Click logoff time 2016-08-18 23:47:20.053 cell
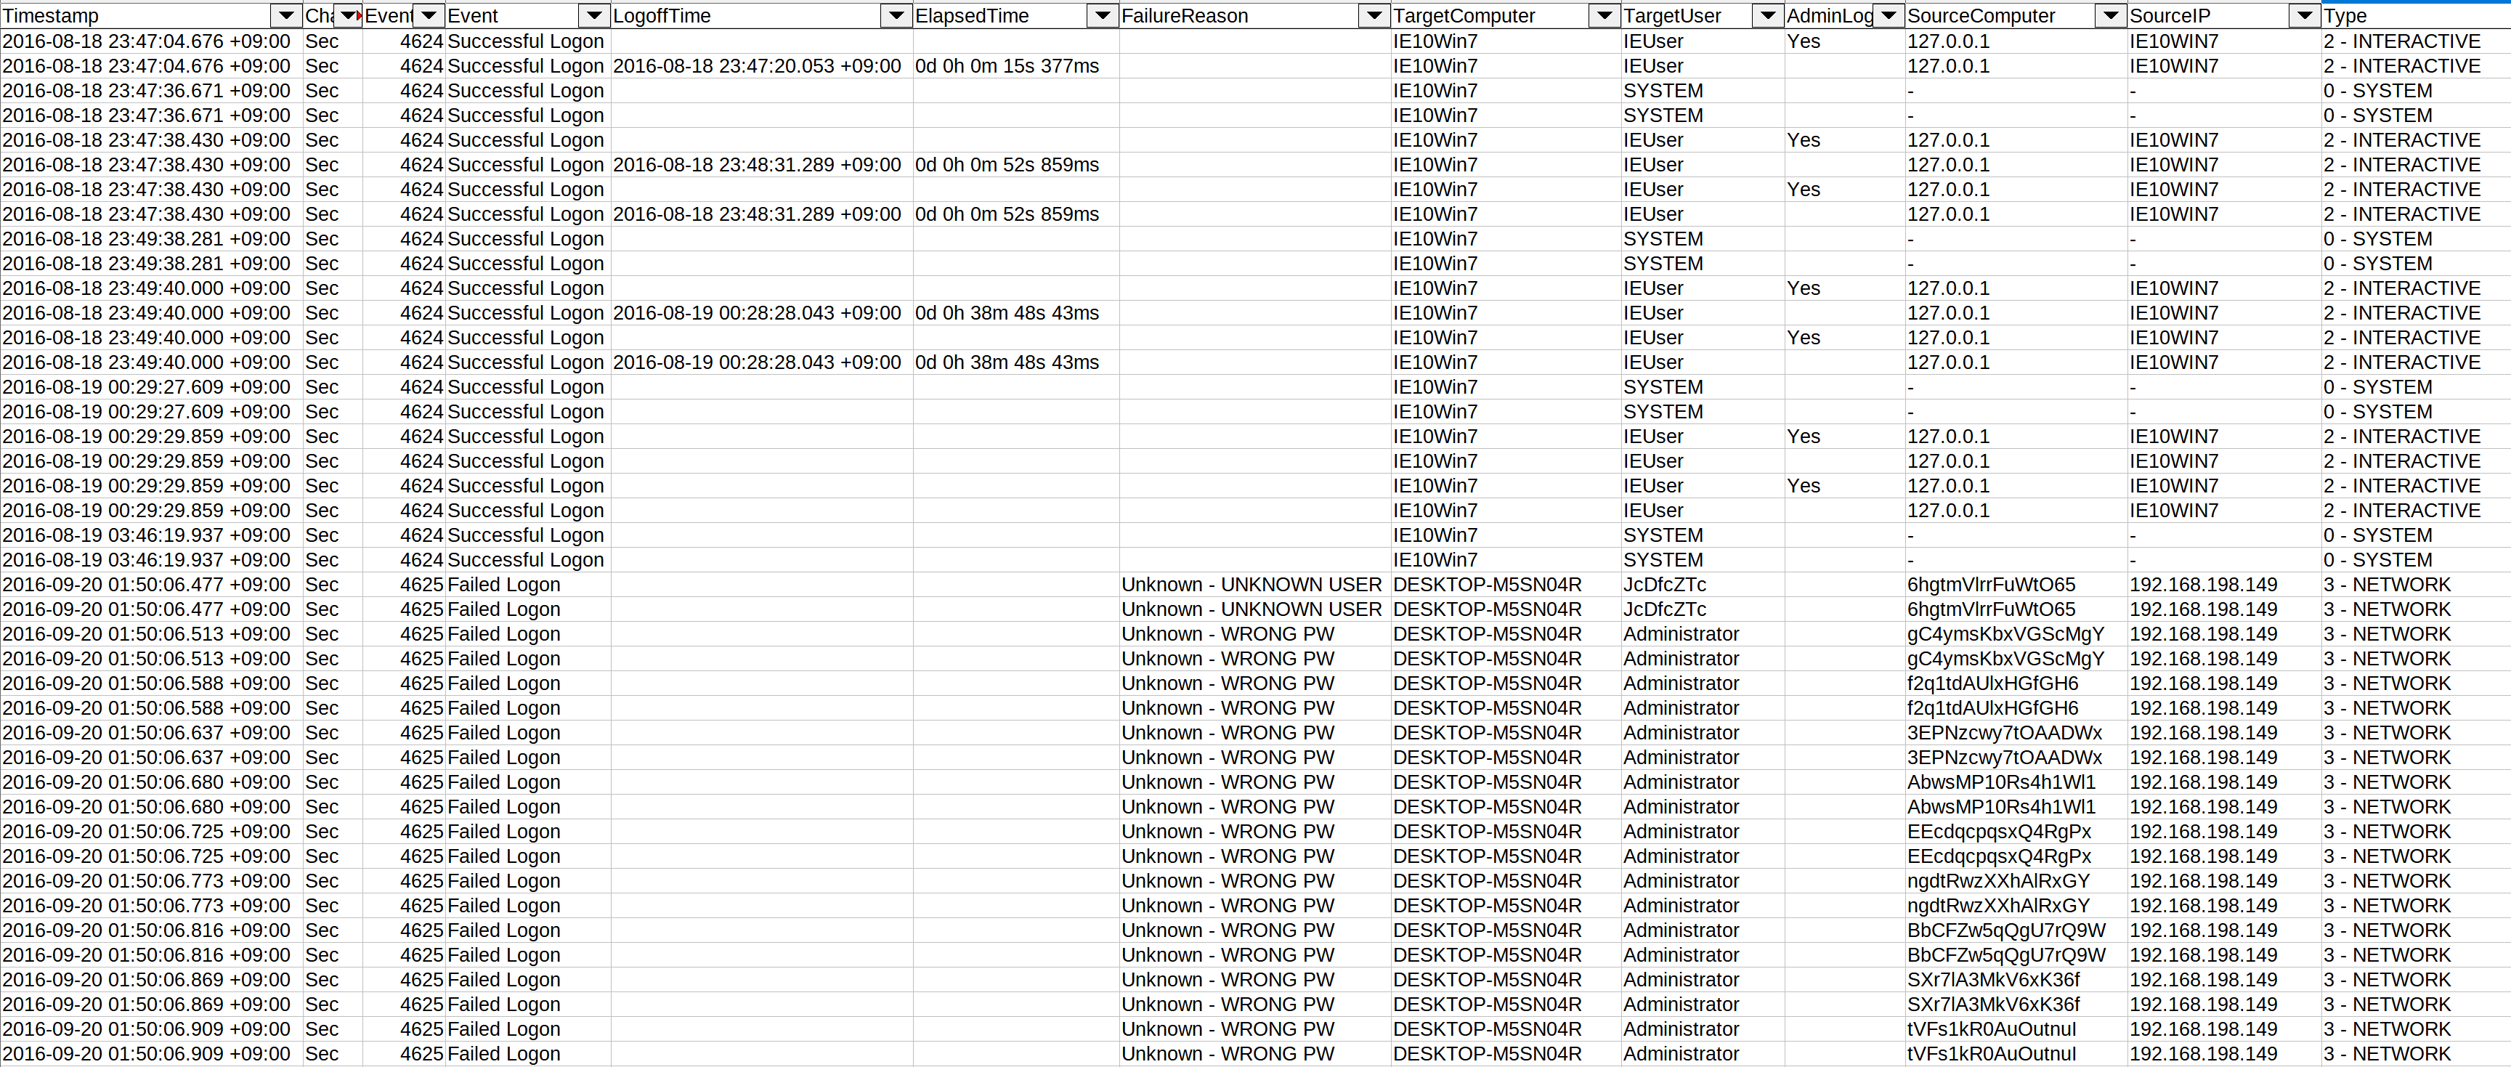The height and width of the screenshot is (1067, 2511). 761,66
